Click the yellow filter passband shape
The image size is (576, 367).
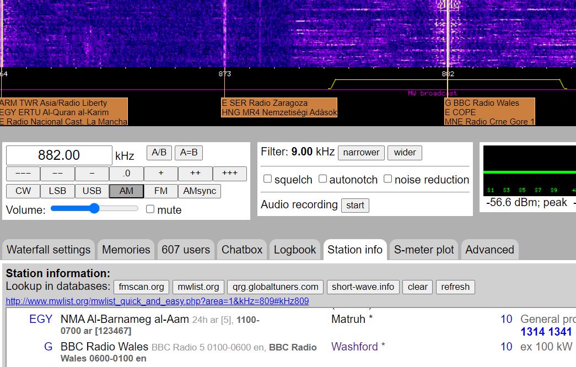(x=448, y=84)
